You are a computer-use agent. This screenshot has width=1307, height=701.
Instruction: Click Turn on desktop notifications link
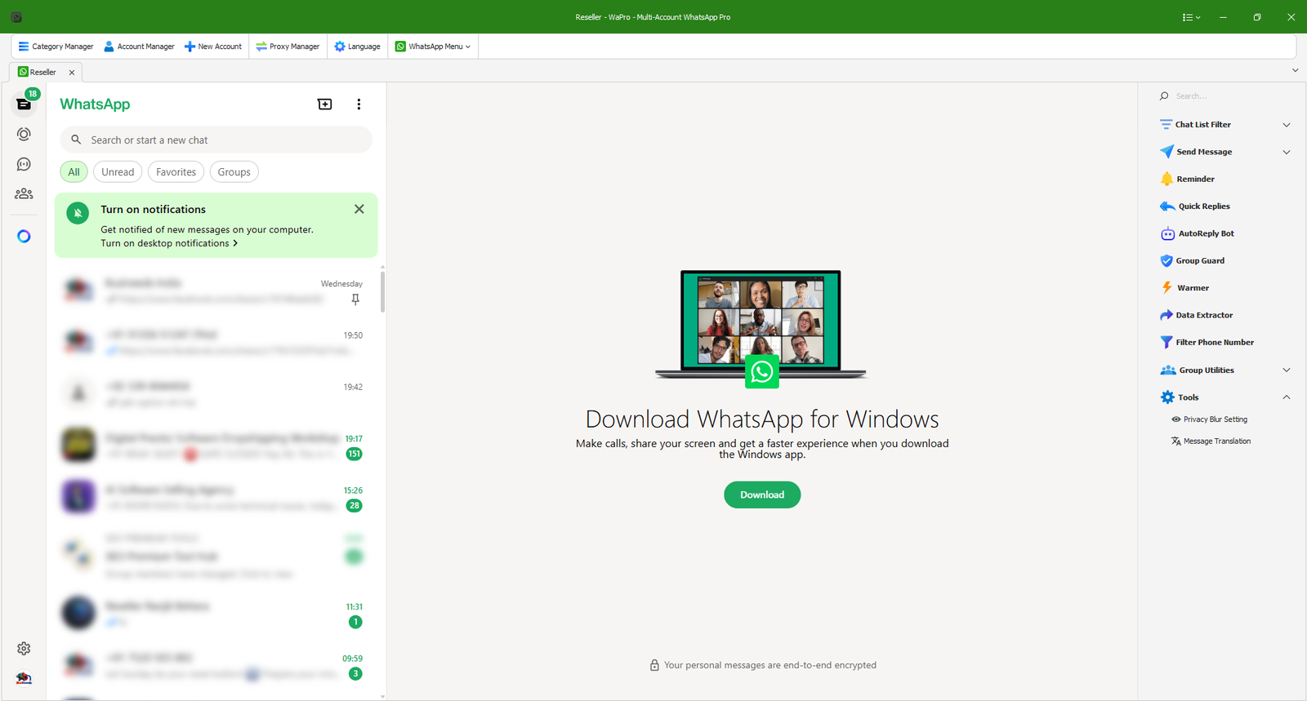[x=169, y=243]
